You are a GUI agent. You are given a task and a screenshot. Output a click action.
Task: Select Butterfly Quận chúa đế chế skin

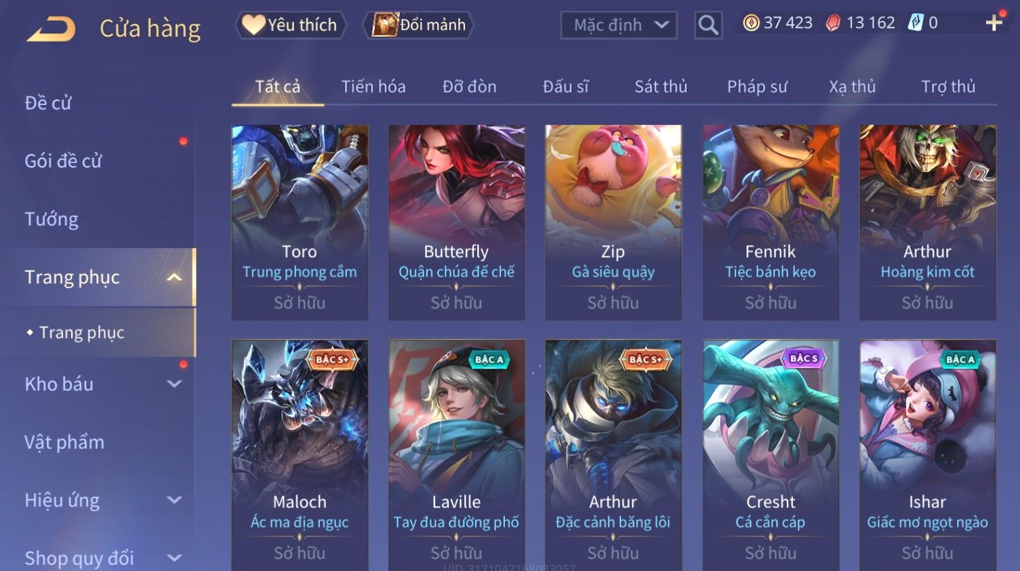click(456, 222)
